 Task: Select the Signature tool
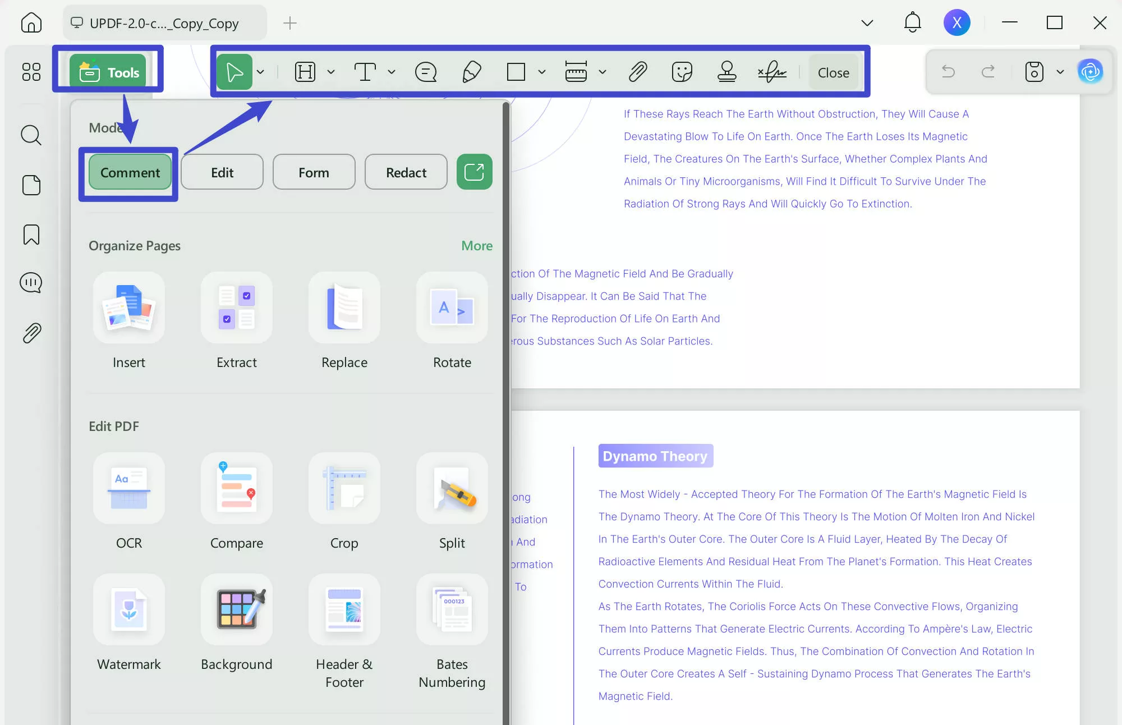tap(772, 72)
